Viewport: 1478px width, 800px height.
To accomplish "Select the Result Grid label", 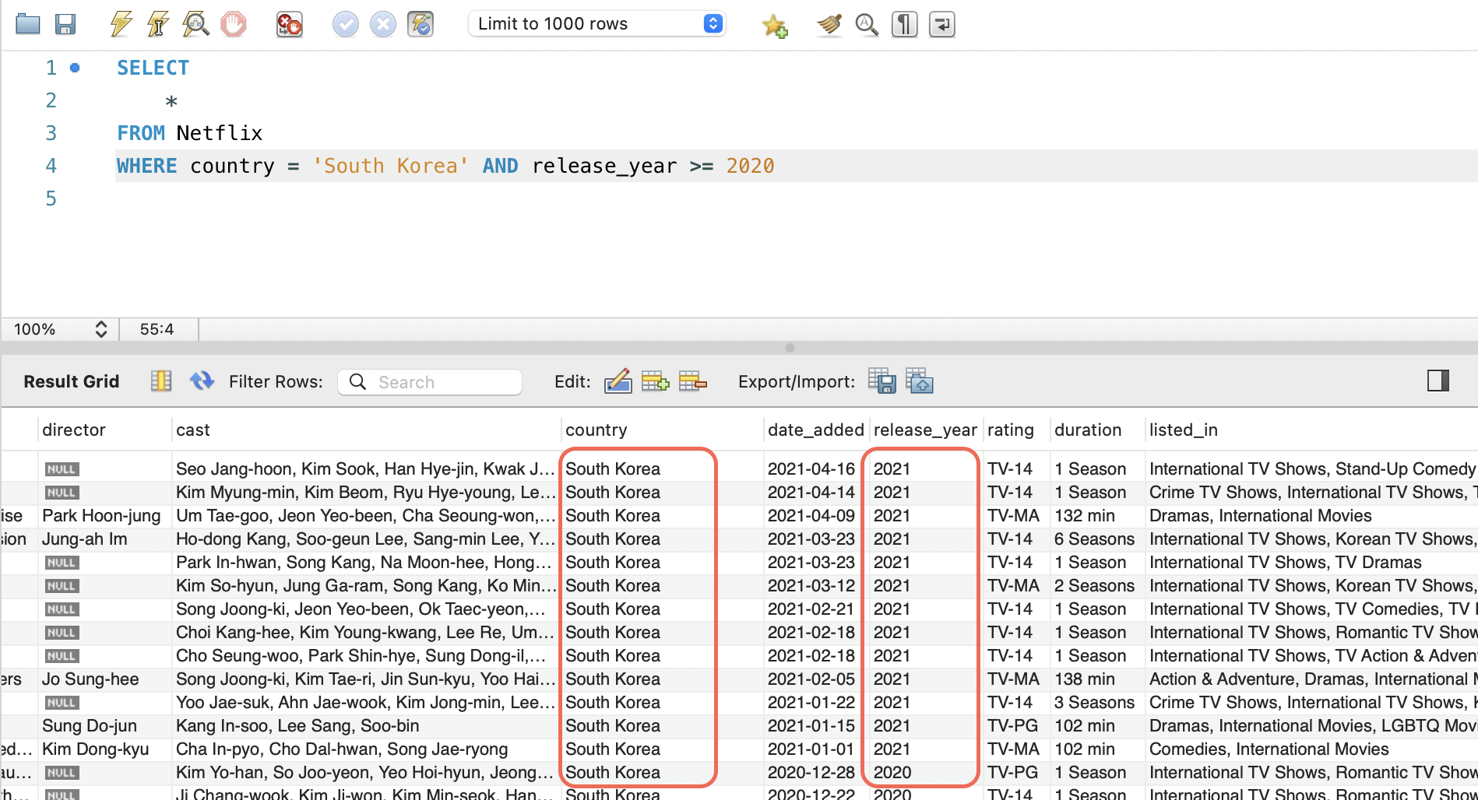I will click(x=72, y=381).
